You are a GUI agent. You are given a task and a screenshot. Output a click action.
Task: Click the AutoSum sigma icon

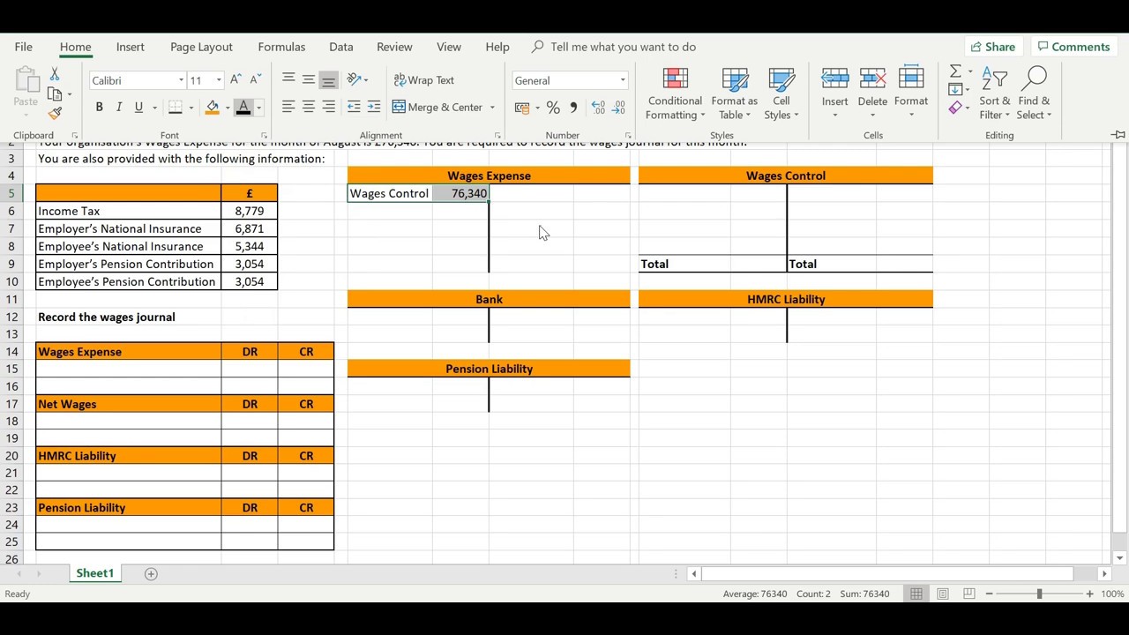[955, 71]
